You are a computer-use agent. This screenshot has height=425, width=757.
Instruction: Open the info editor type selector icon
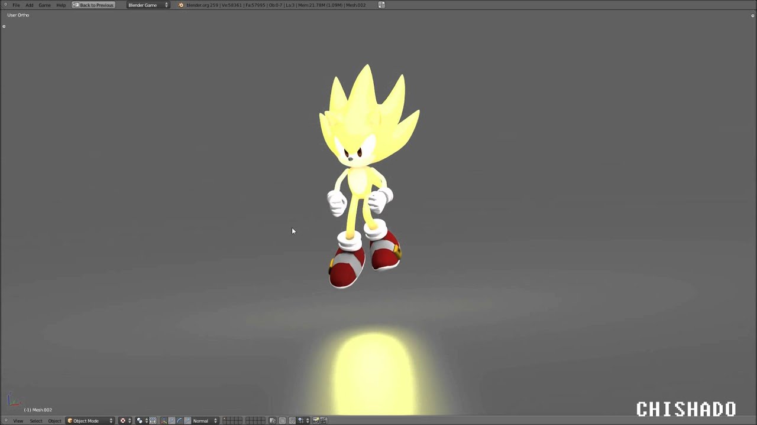[5, 5]
